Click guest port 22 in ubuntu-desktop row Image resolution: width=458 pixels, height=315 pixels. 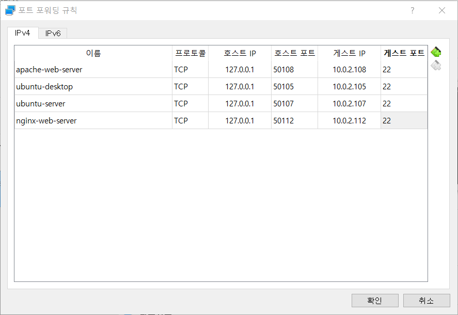click(404, 86)
